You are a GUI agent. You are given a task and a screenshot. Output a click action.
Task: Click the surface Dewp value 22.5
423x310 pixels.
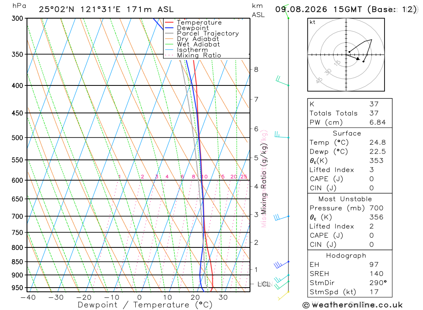(377, 152)
